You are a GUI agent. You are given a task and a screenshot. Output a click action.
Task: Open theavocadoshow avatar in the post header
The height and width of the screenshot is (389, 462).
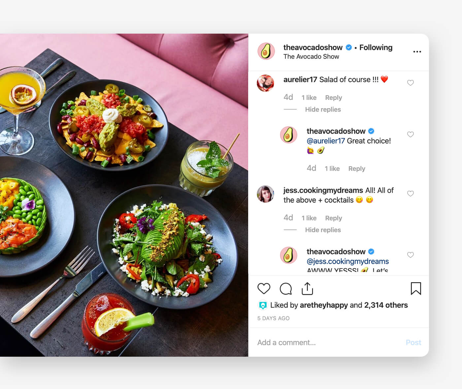(266, 51)
